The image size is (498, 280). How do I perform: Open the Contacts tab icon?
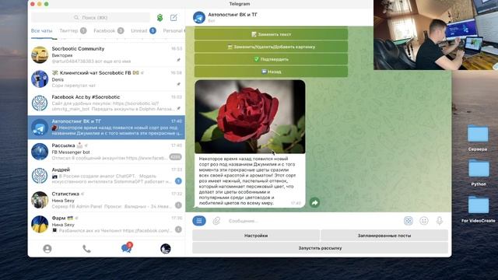coord(47,249)
